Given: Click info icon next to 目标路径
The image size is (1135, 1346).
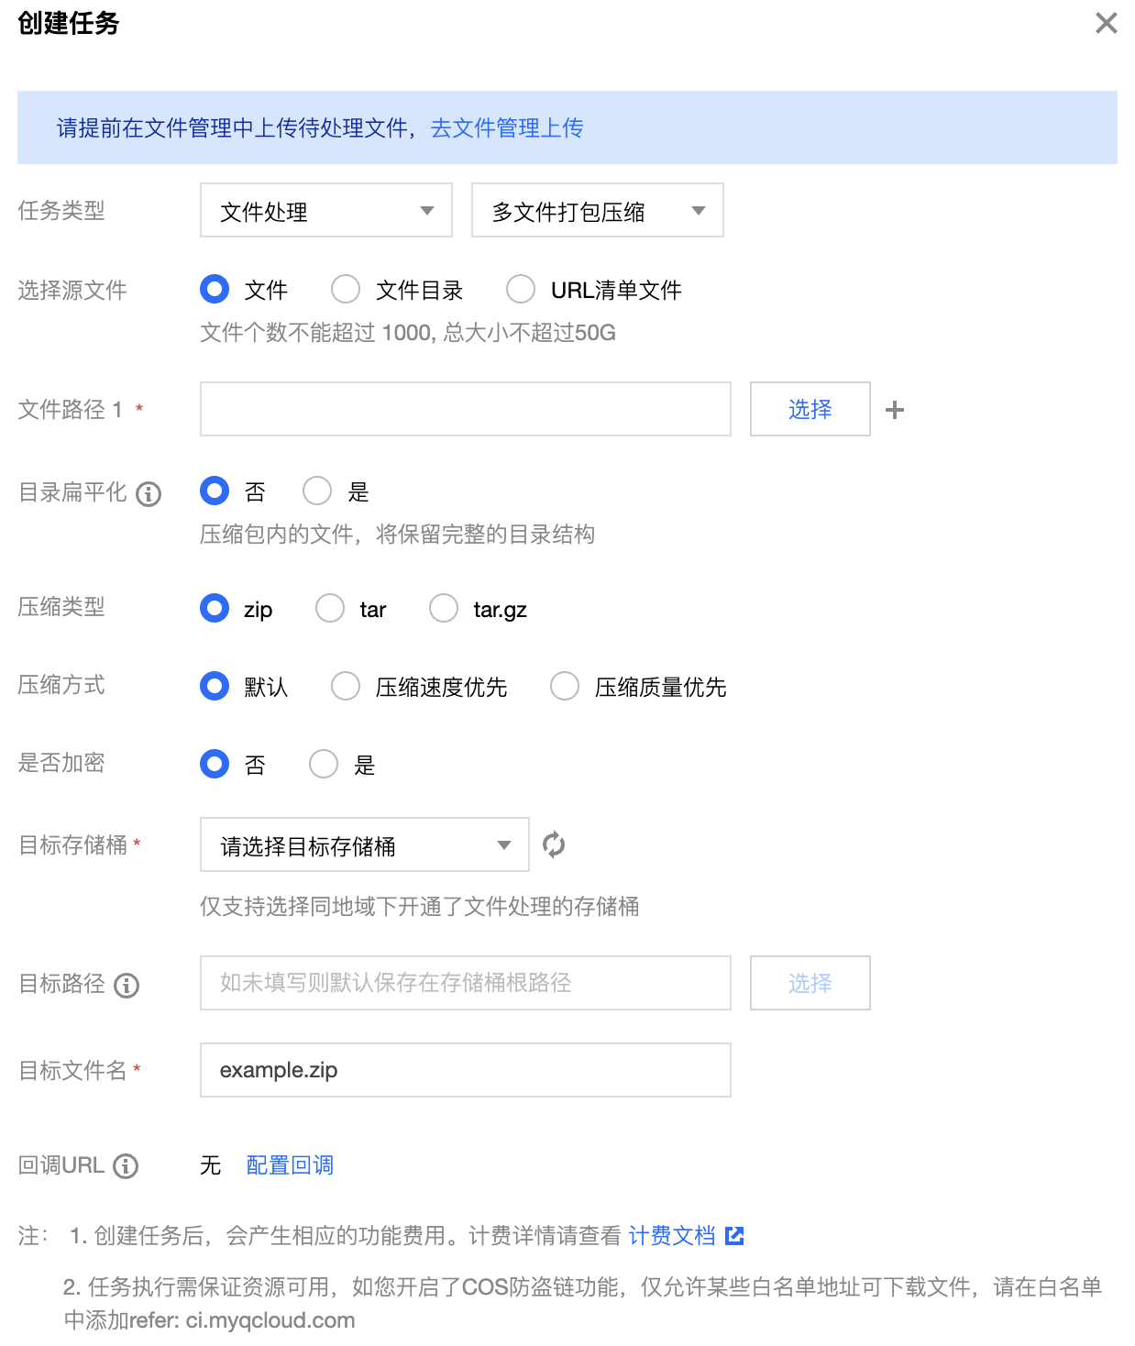Looking at the screenshot, I should click(x=127, y=986).
